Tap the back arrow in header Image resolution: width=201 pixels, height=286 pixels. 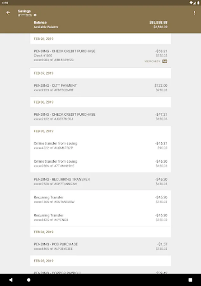(x=8, y=13)
